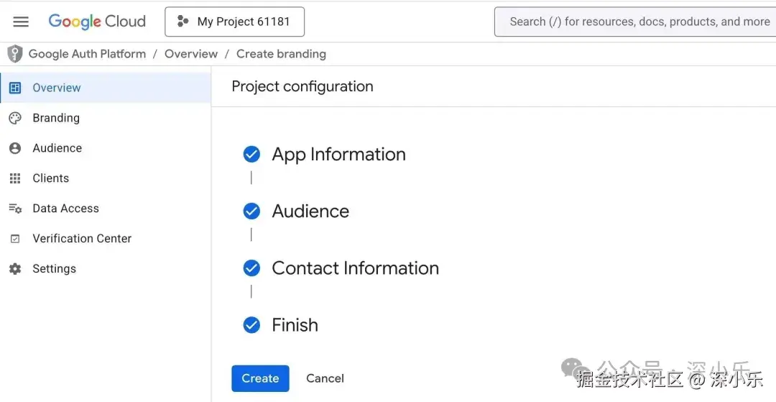Open the My Project 61181 project picker

coord(234,22)
